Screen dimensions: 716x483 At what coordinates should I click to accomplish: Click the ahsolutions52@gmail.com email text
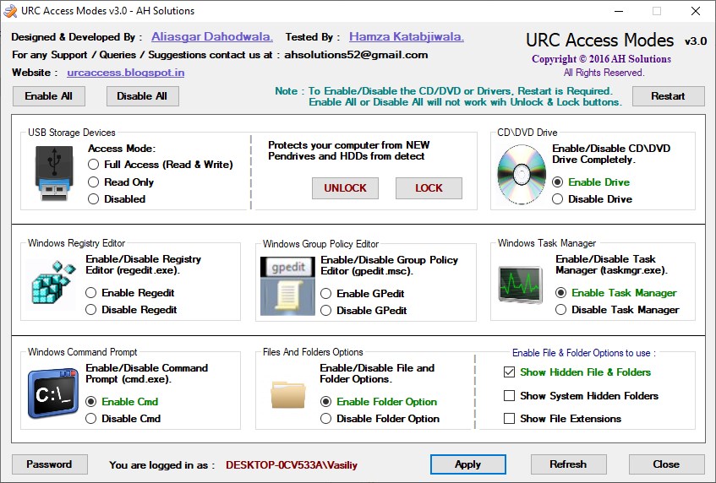356,55
